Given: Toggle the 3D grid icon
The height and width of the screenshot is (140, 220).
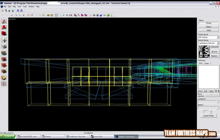Looking at the screenshot, I should [x=6, y=11].
